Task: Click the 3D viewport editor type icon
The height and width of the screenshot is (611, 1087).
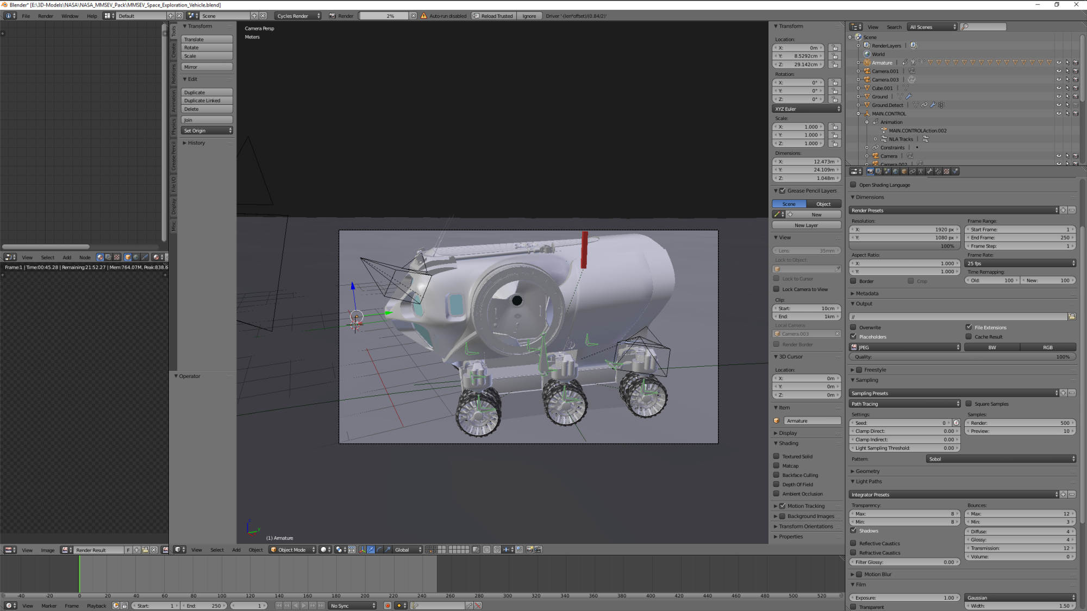Action: click(x=180, y=550)
